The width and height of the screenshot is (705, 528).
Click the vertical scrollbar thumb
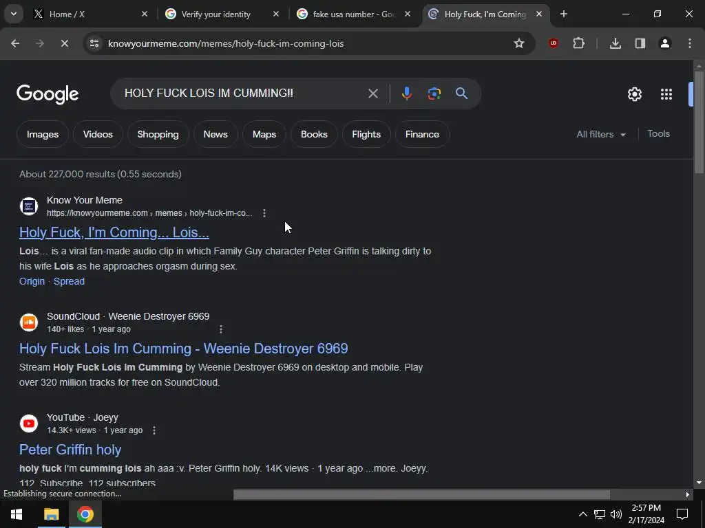[699, 122]
